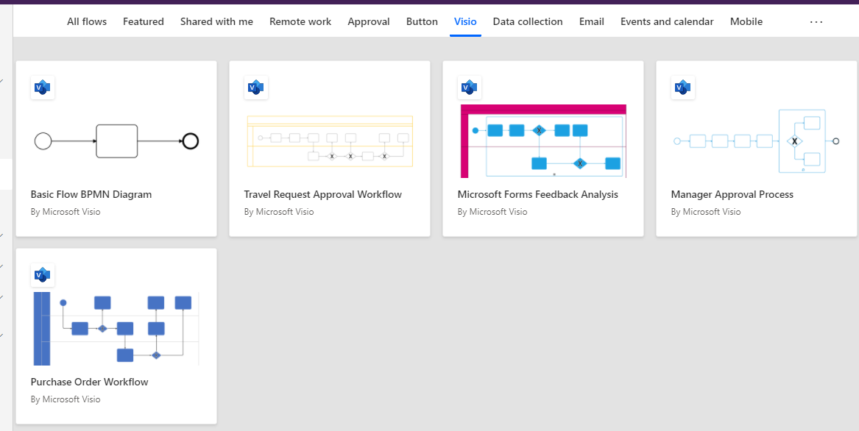The image size is (859, 431).
Task: Open the more categories ellipsis menu
Action: (x=816, y=22)
